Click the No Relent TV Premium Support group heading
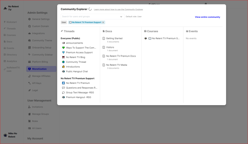The image size is (248, 144). pyautogui.click(x=77, y=78)
